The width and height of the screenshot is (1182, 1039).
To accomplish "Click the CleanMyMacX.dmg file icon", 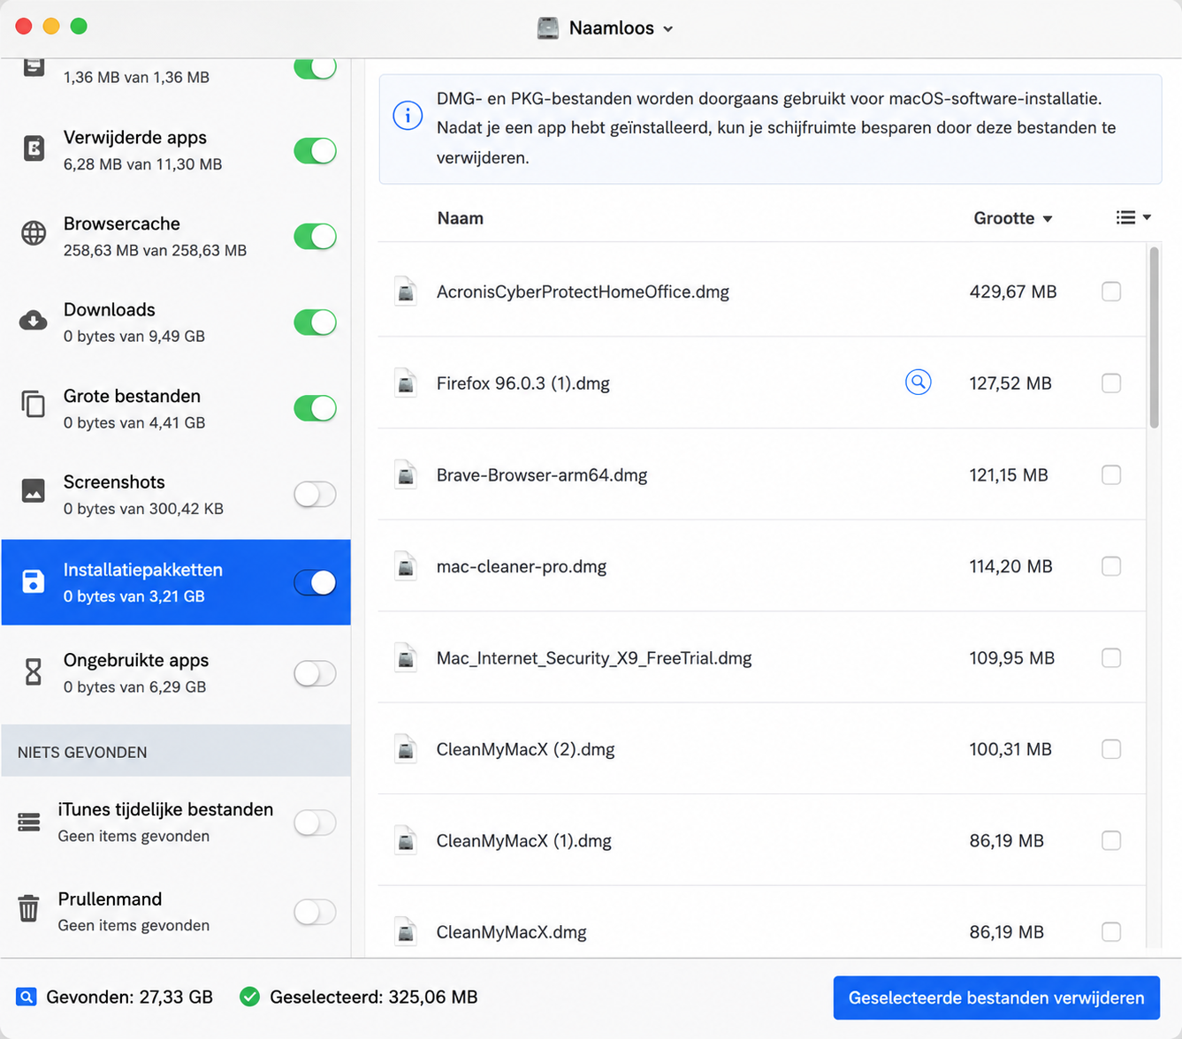I will click(406, 932).
